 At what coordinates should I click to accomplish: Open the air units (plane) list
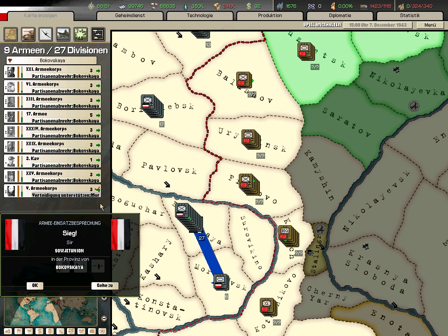45,34
